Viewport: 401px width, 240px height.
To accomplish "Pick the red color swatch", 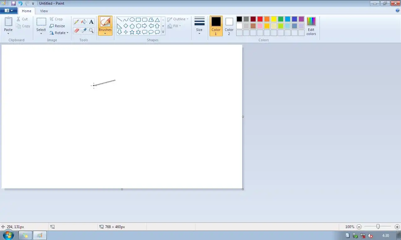I will coord(260,19).
